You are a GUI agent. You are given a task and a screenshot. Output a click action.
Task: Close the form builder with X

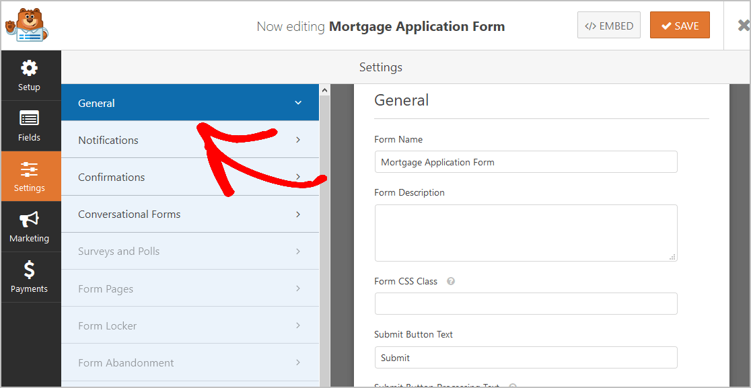coord(744,26)
